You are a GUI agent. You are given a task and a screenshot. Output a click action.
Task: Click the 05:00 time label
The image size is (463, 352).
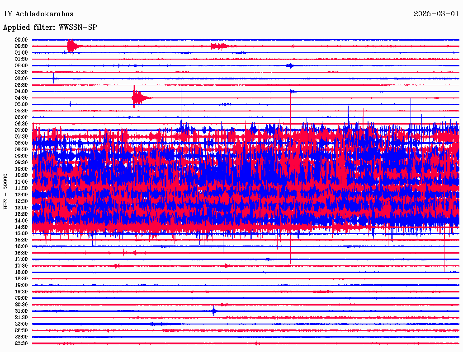21,104
